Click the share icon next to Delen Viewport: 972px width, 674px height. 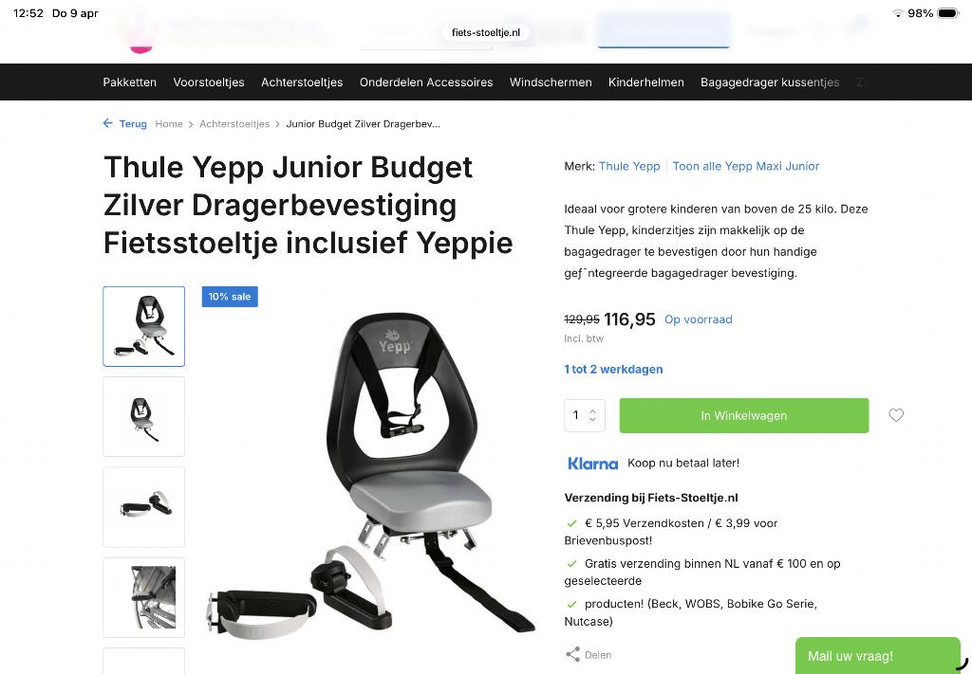point(572,654)
